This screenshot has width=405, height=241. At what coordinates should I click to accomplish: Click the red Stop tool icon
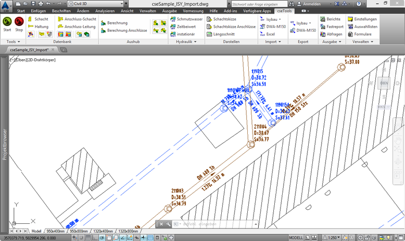tap(19, 22)
